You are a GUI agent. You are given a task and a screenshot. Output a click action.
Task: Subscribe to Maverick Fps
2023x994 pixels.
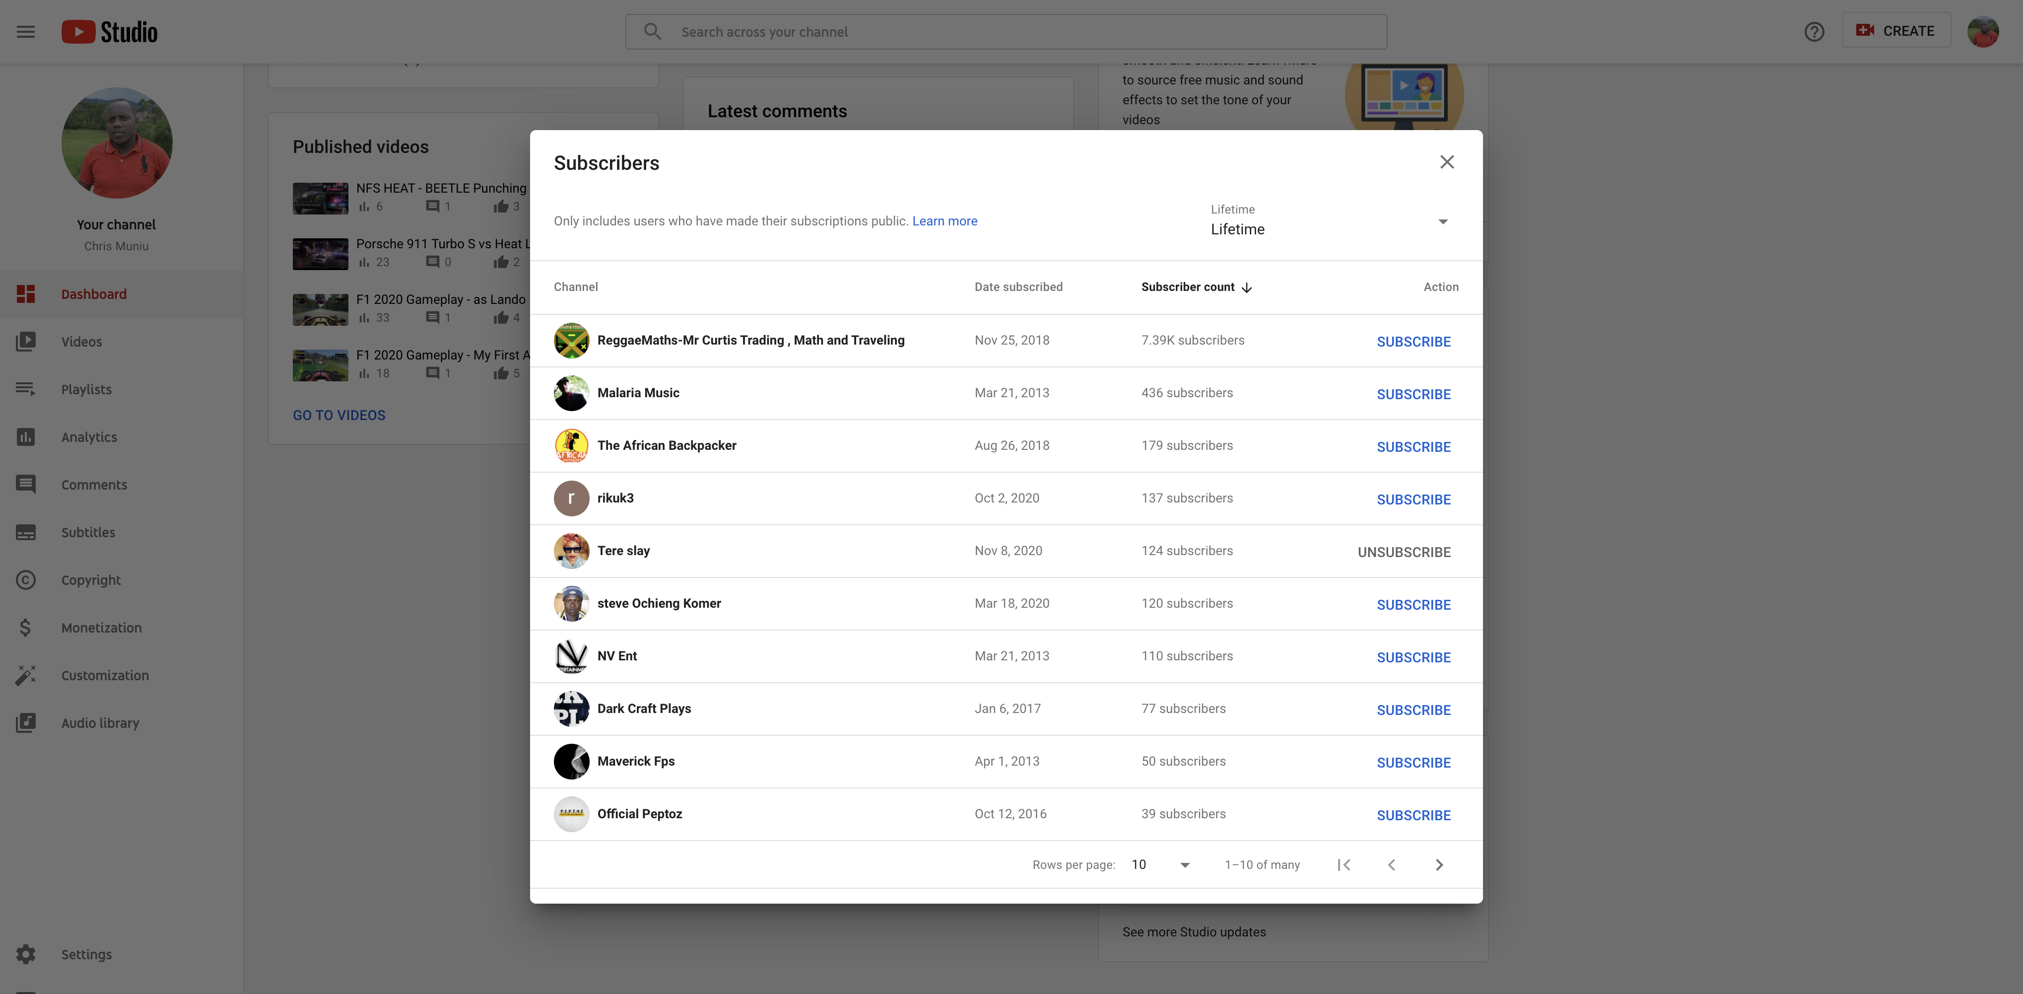click(1413, 762)
